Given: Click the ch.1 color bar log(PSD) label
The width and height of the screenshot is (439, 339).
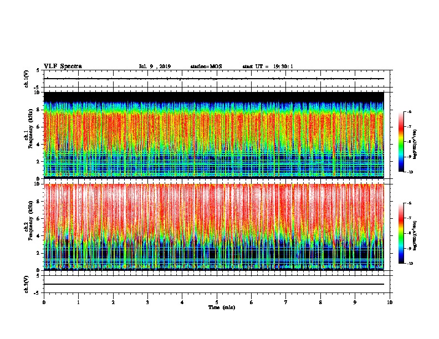Looking at the screenshot, I should coord(415,144).
